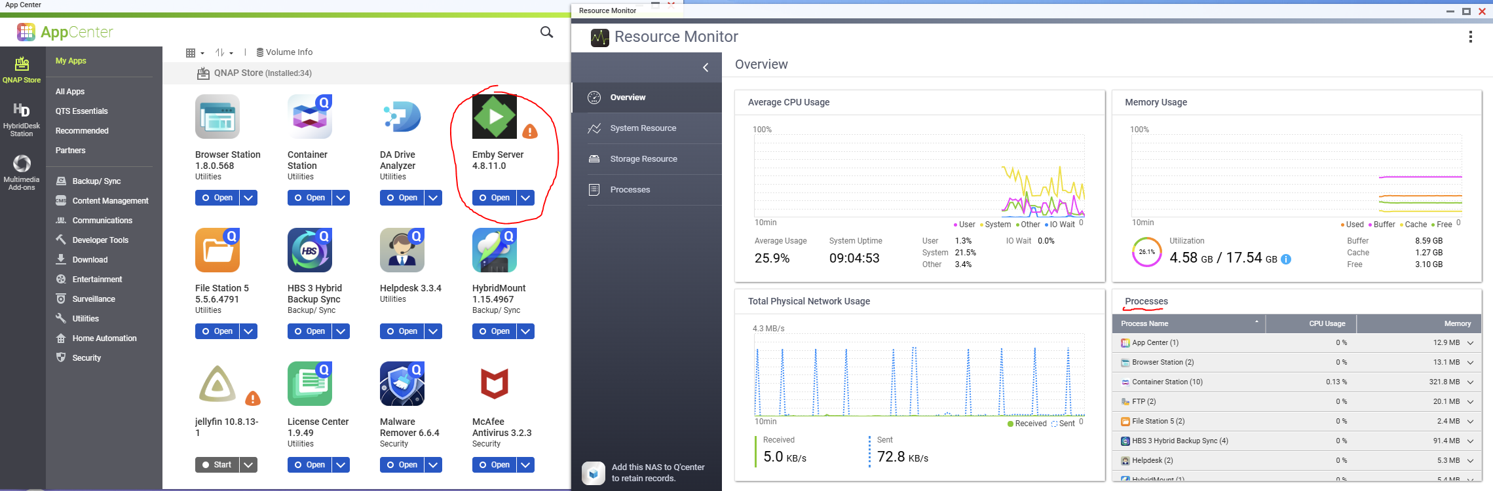Sort processes by Process Name column

tap(1188, 323)
